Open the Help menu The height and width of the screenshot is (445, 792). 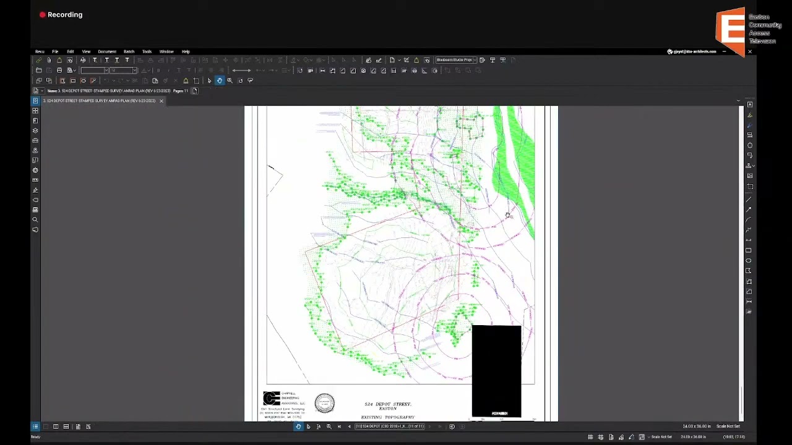[x=186, y=51]
